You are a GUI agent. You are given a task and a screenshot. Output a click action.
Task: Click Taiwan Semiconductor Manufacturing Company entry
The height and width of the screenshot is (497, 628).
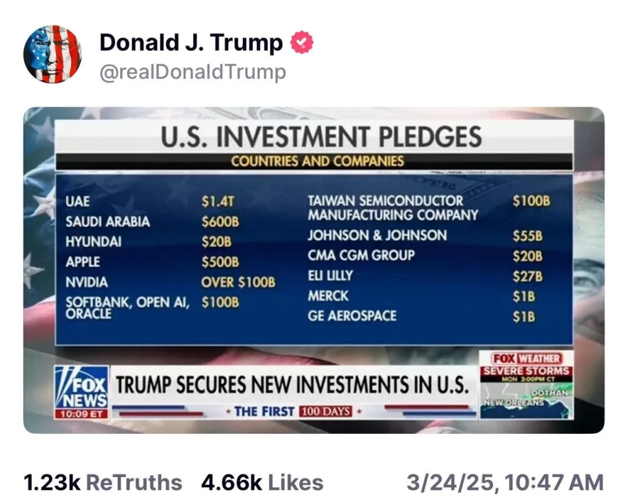pos(392,208)
